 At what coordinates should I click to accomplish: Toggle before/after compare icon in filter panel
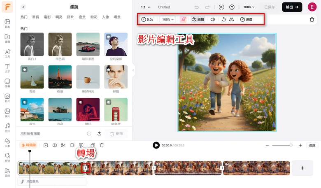pyautogui.click(x=89, y=134)
